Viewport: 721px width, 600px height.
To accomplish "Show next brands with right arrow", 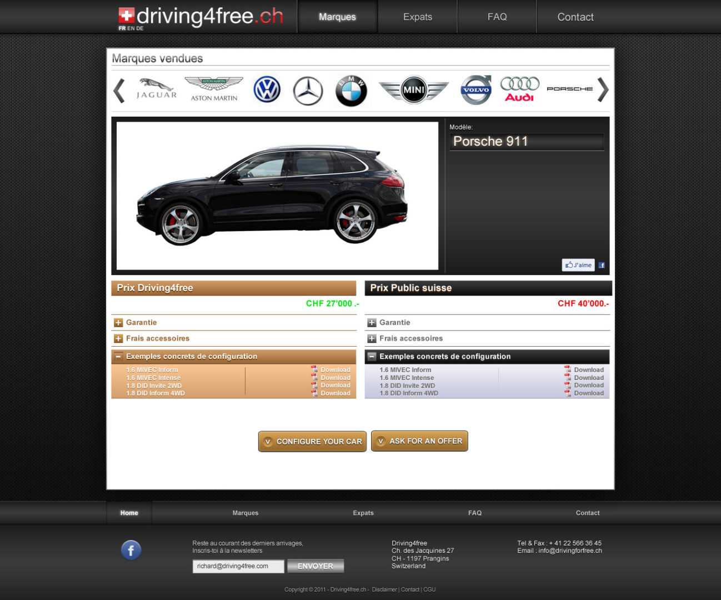I will [603, 90].
